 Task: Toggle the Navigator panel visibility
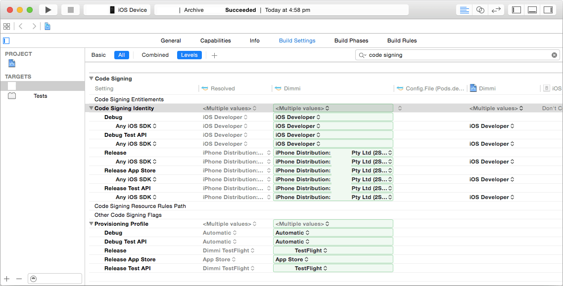(516, 10)
